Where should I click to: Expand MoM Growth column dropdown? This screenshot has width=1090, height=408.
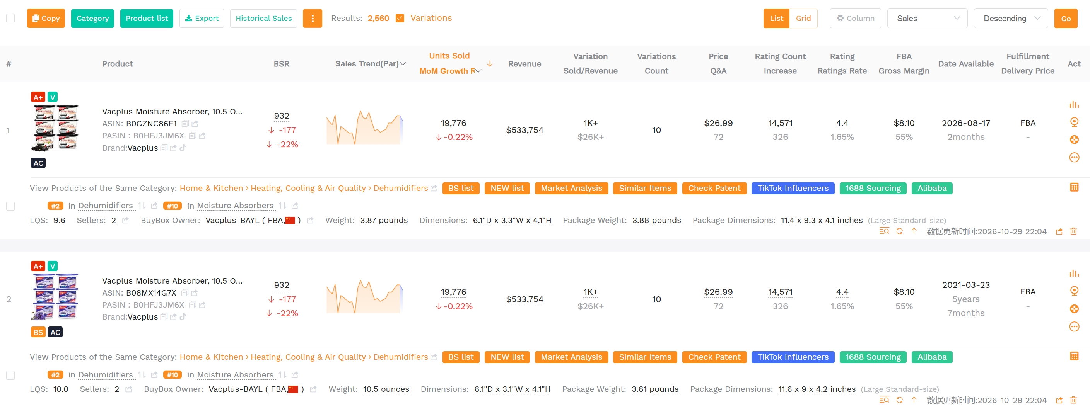(x=478, y=71)
